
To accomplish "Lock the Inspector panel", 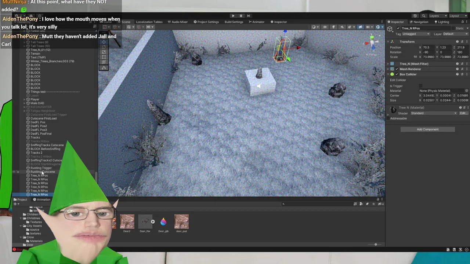I will [x=462, y=22].
